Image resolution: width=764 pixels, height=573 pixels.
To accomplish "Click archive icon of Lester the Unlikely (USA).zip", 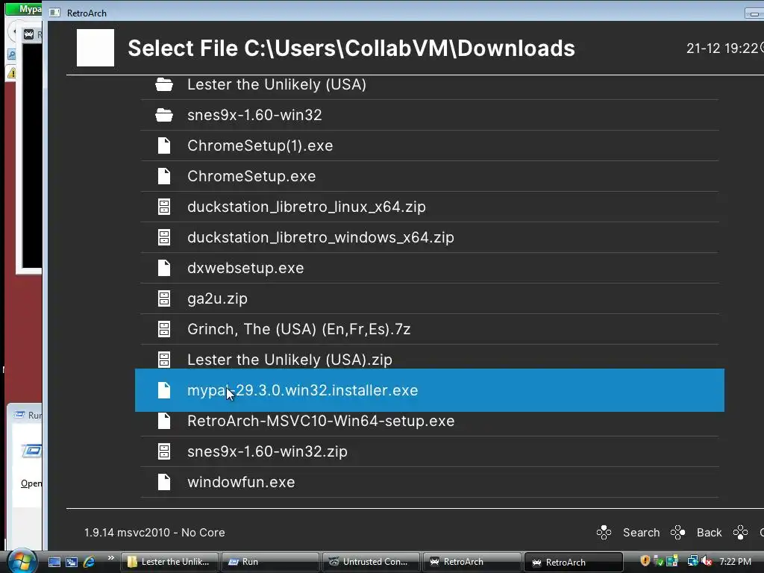I will tap(164, 360).
